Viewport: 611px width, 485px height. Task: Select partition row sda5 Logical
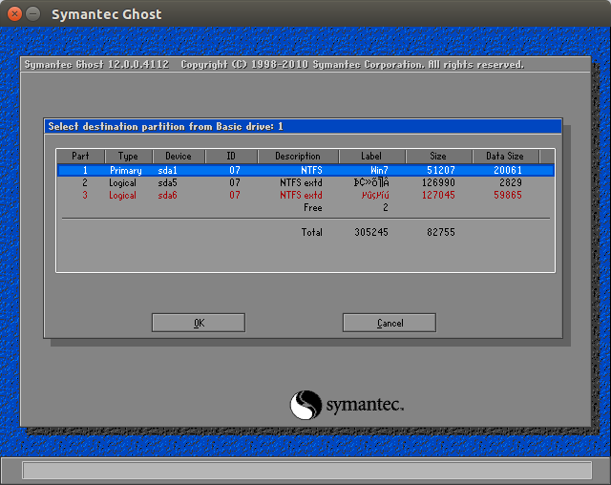point(305,182)
